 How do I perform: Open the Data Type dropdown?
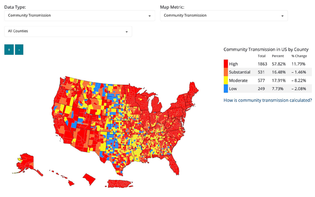(79, 15)
